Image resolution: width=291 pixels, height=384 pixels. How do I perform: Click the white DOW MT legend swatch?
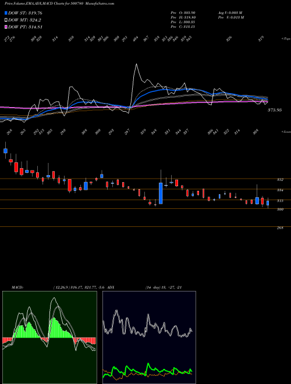click(x=6, y=20)
